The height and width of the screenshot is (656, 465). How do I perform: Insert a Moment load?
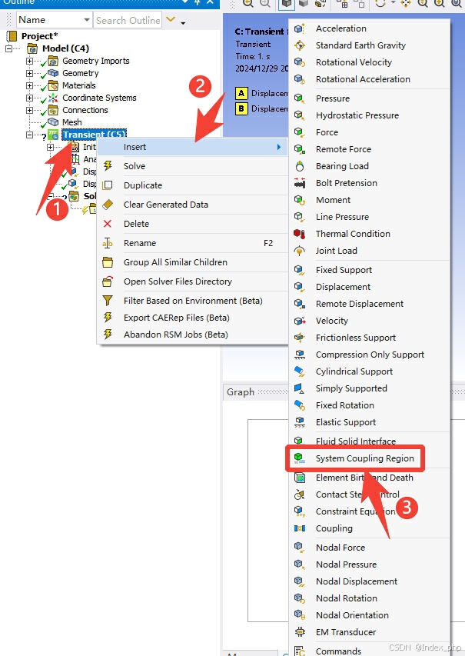click(370, 200)
